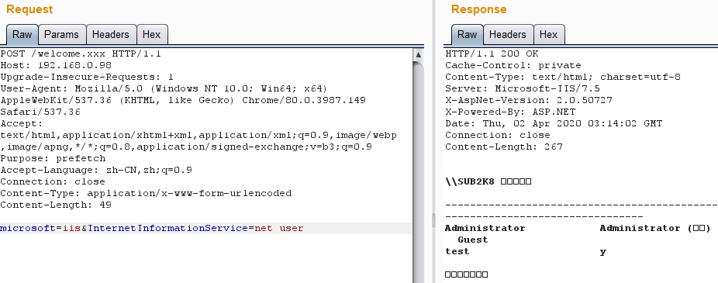Click the response Content-Type text/html line
Viewport: 718px width, 283px height.
pos(563,77)
